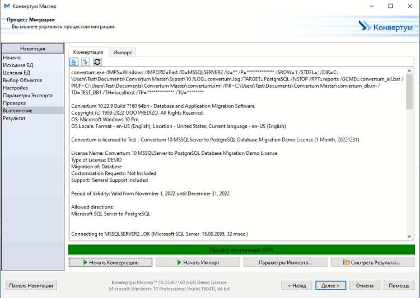The height and width of the screenshot is (298, 420).
Task: Click the log scrollbar up arrow
Action: 409,71
